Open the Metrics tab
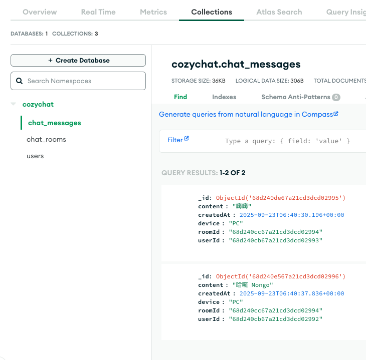Image resolution: width=366 pixels, height=360 pixels. pyautogui.click(x=153, y=12)
